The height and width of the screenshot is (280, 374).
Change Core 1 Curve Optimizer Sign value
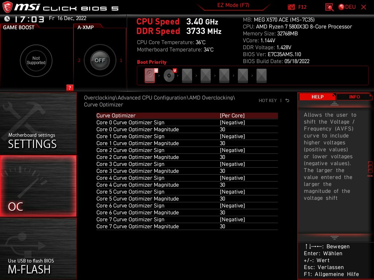[232, 136]
